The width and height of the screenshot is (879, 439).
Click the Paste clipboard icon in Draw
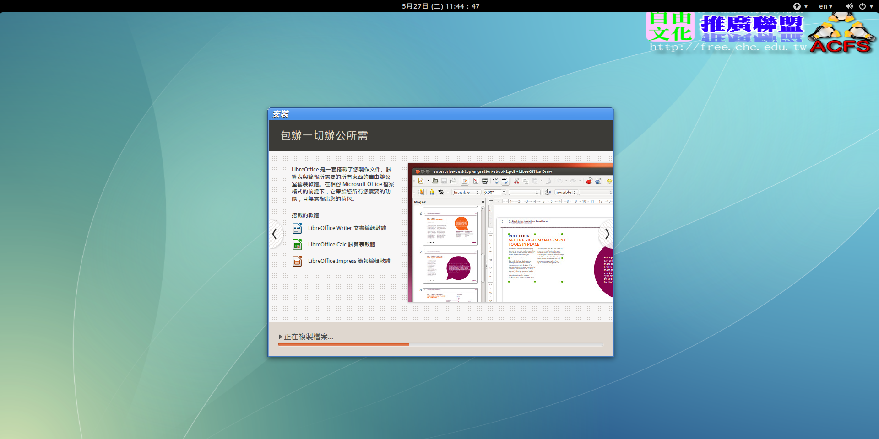534,181
